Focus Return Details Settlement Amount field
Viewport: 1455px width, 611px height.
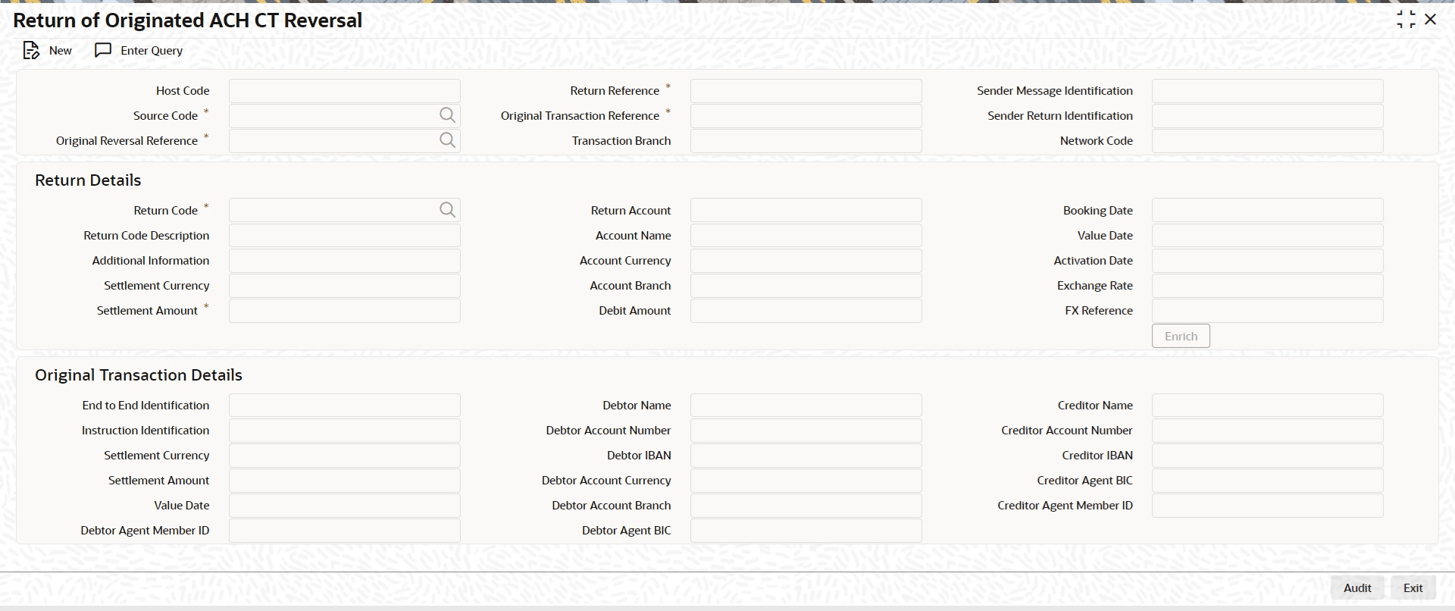[x=345, y=311]
